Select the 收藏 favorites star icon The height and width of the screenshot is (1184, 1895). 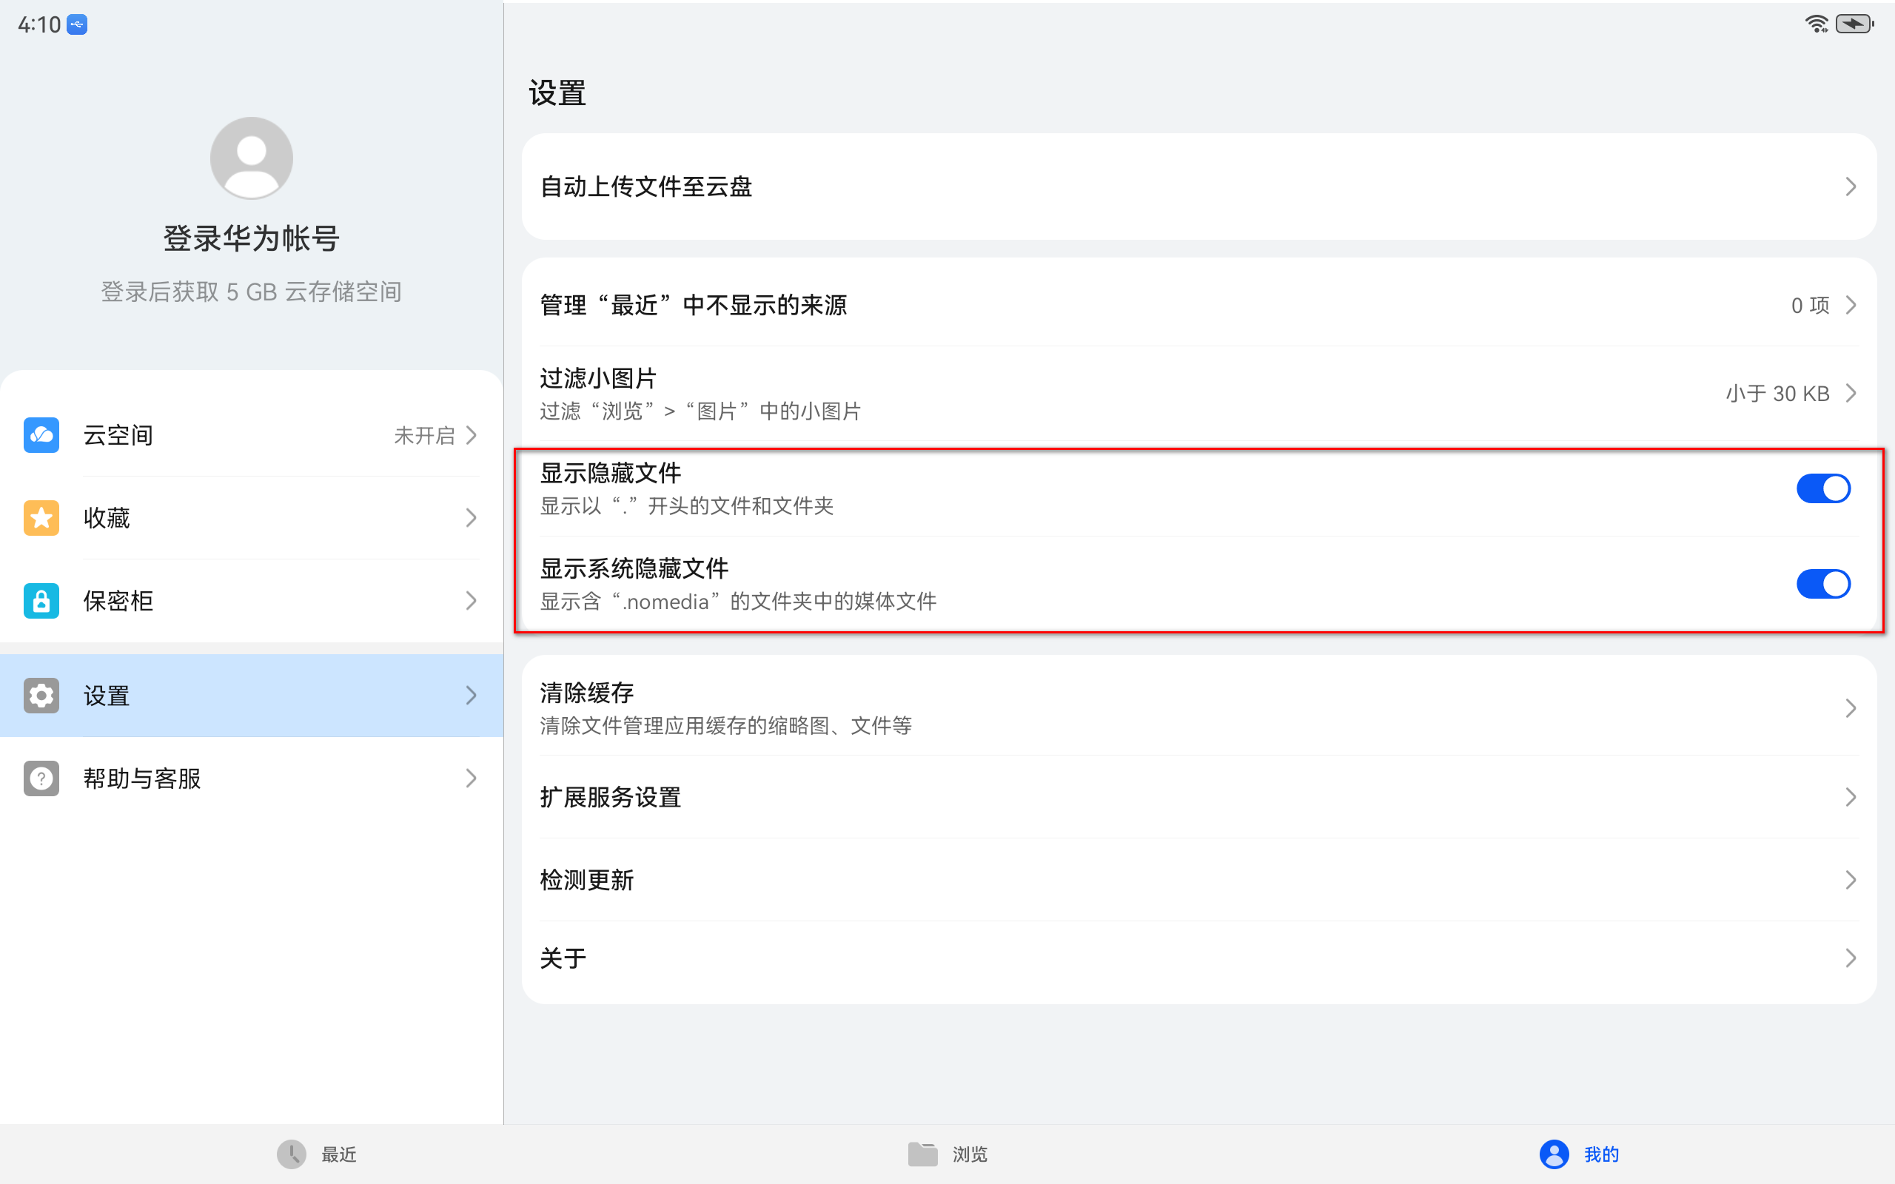41,517
